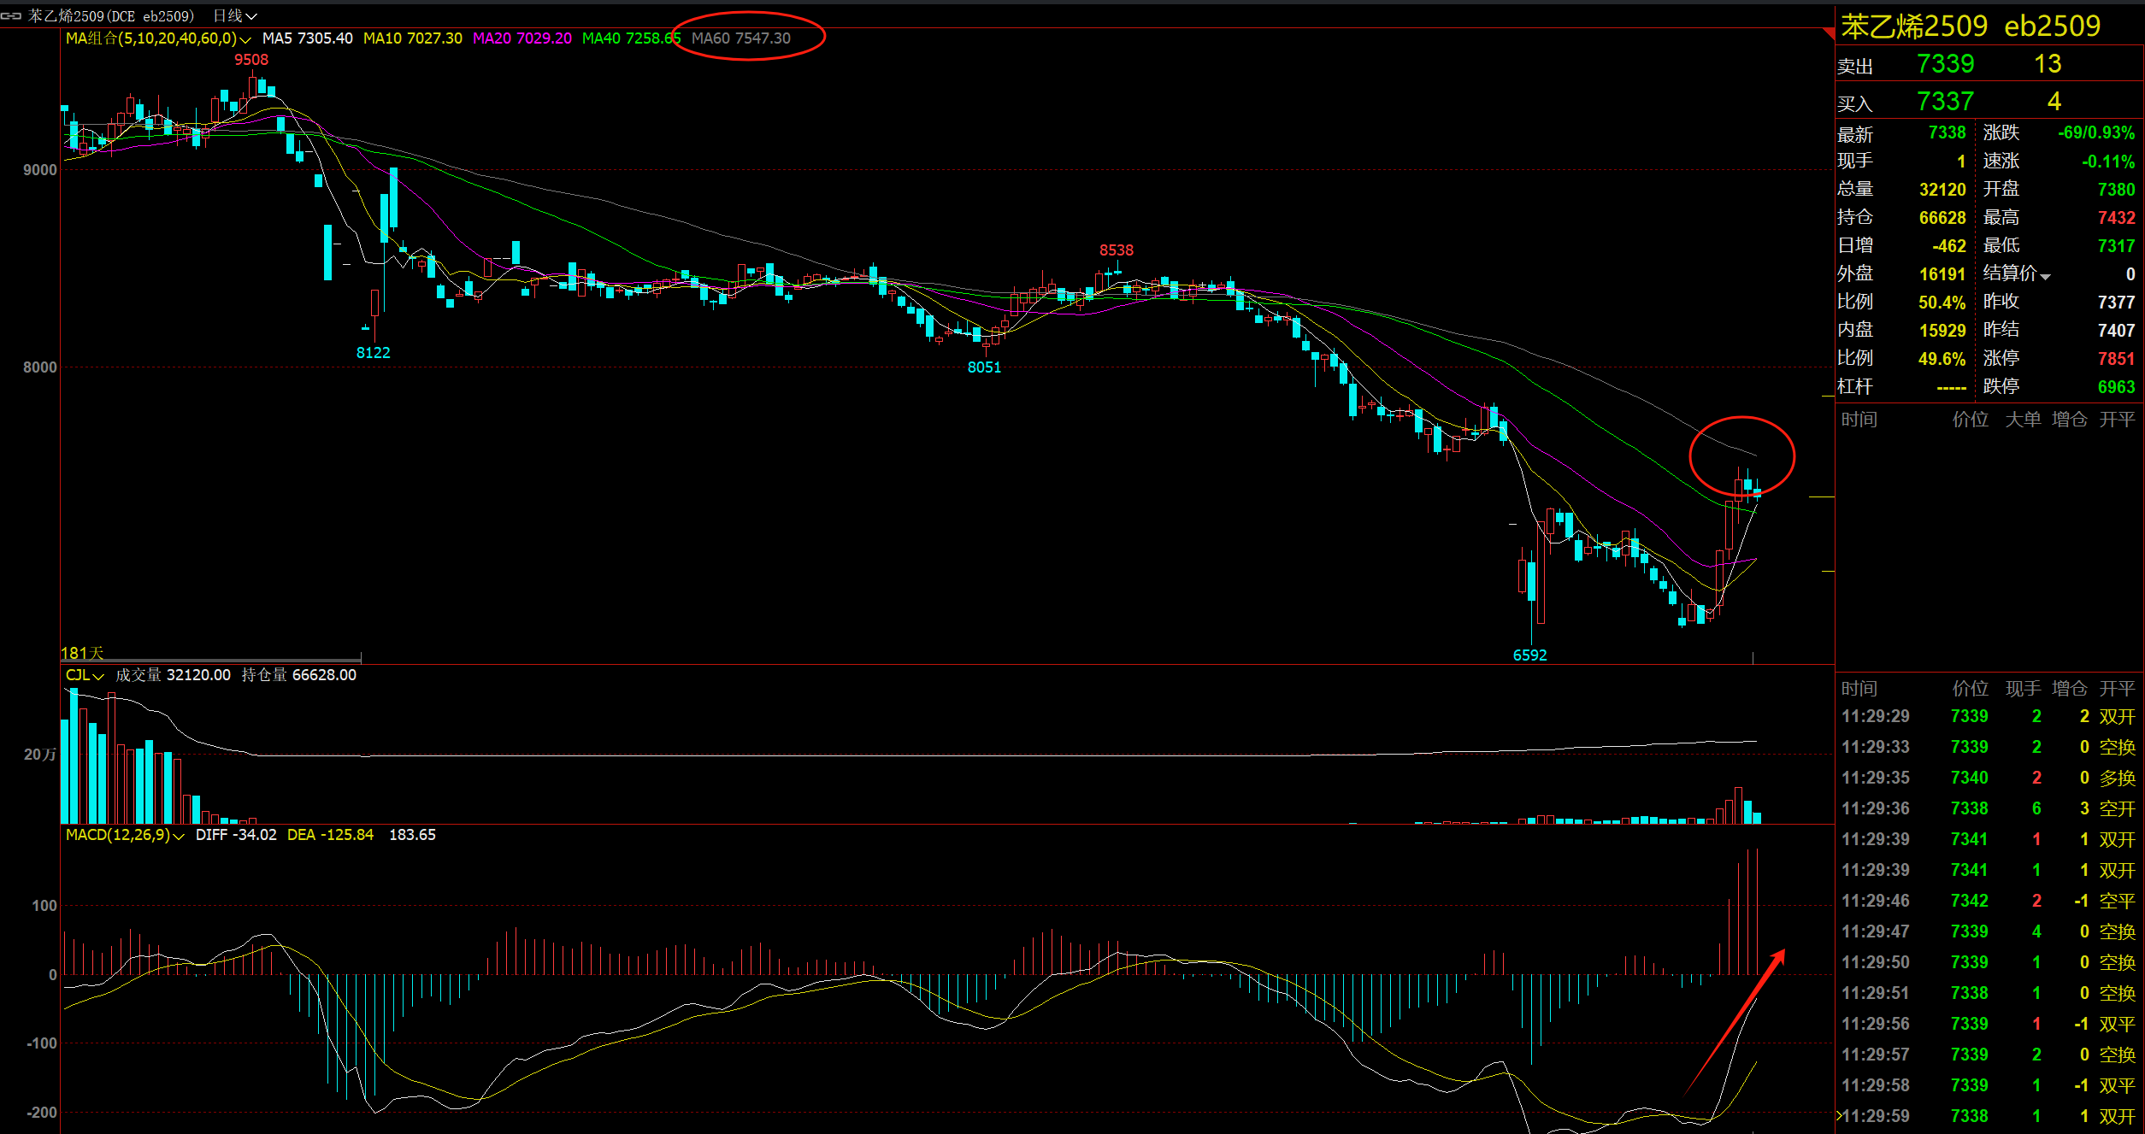Click the MA10 7027.30 label
The width and height of the screenshot is (2145, 1134).
coord(412,38)
